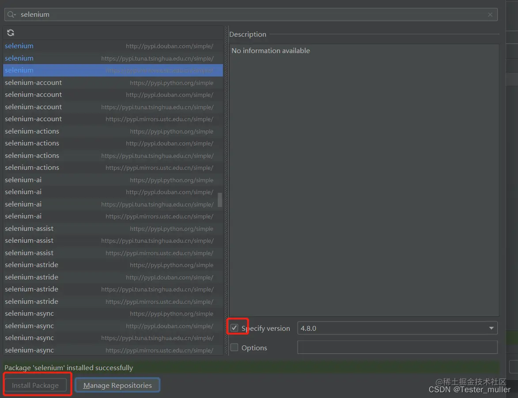The width and height of the screenshot is (518, 398).
Task: Click into the search field containing 'selenium'
Action: pyautogui.click(x=251, y=15)
